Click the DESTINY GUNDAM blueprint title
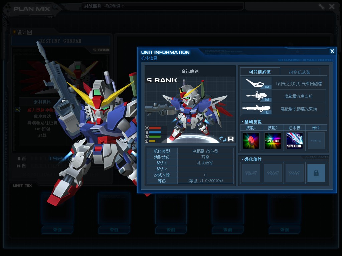 (60, 41)
